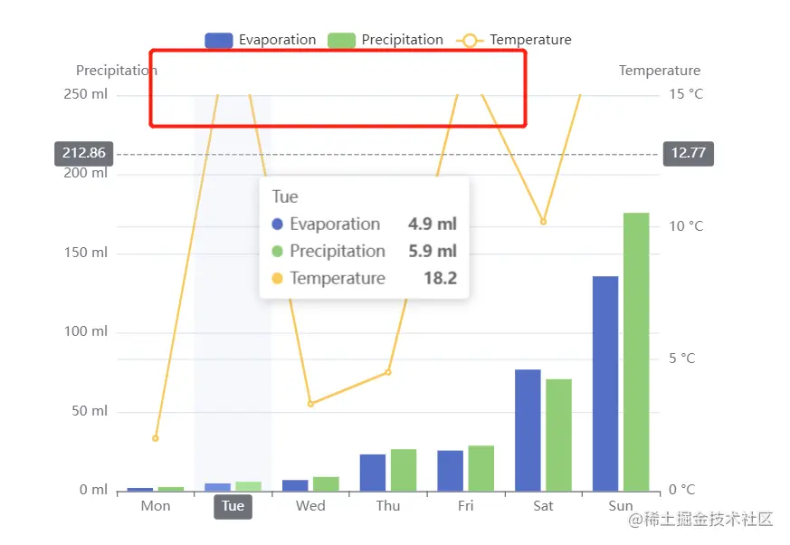This screenshot has width=790, height=545.
Task: Click the Thu temperature data point
Action: 388,372
